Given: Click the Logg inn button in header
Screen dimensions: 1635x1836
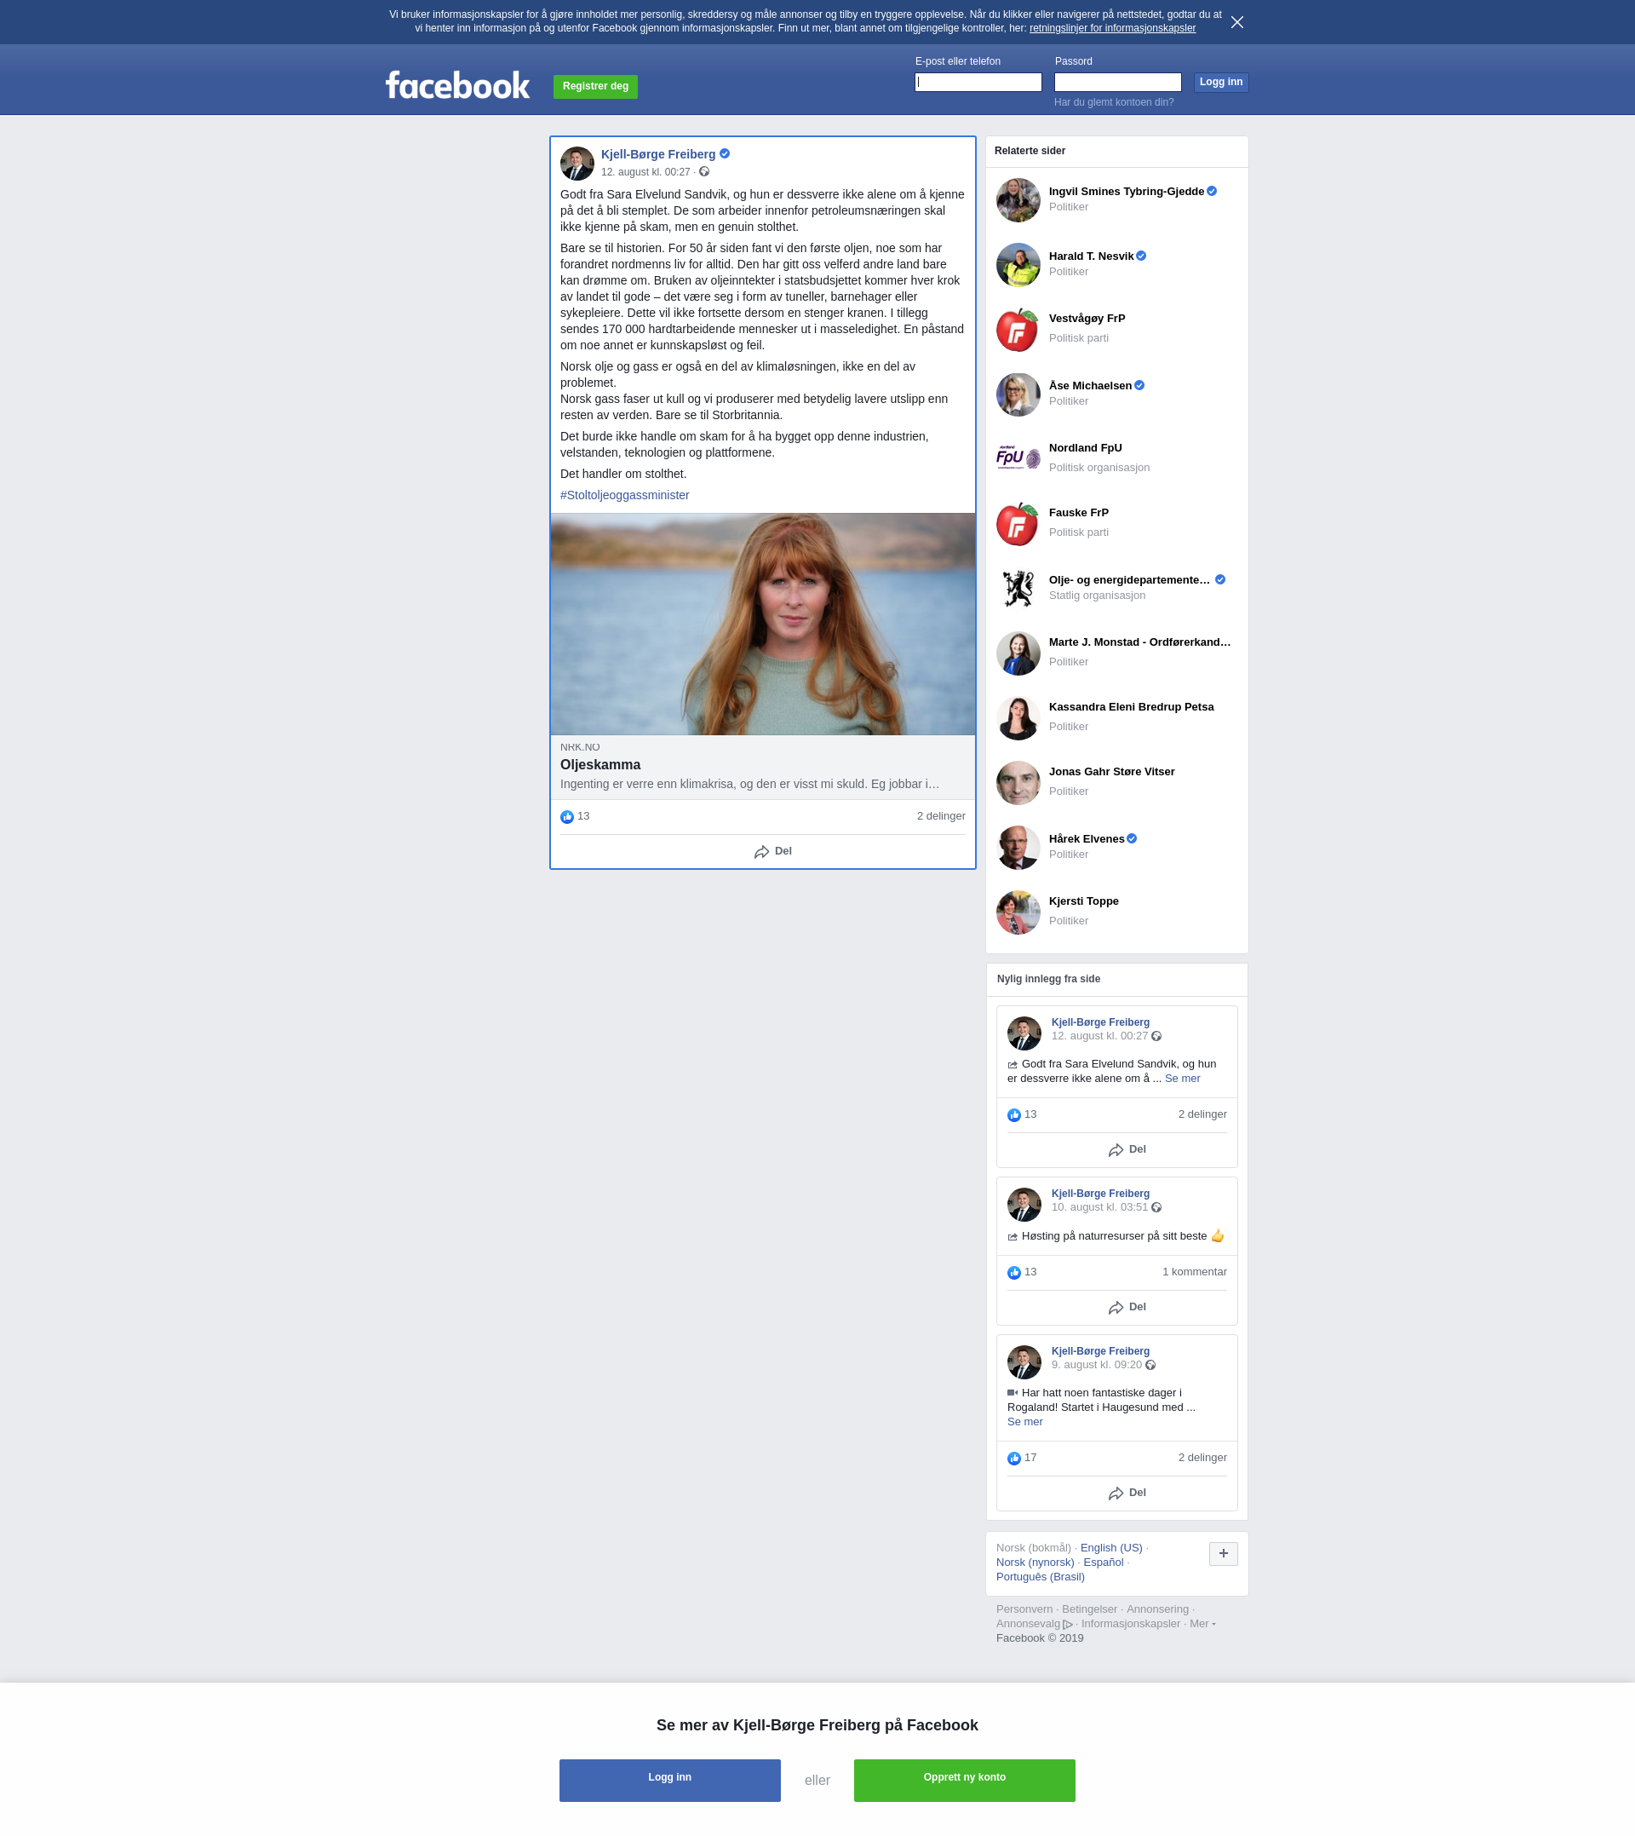Looking at the screenshot, I should [x=1221, y=82].
